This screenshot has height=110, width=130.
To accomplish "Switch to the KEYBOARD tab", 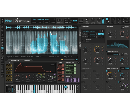I will (x=27, y=60).
